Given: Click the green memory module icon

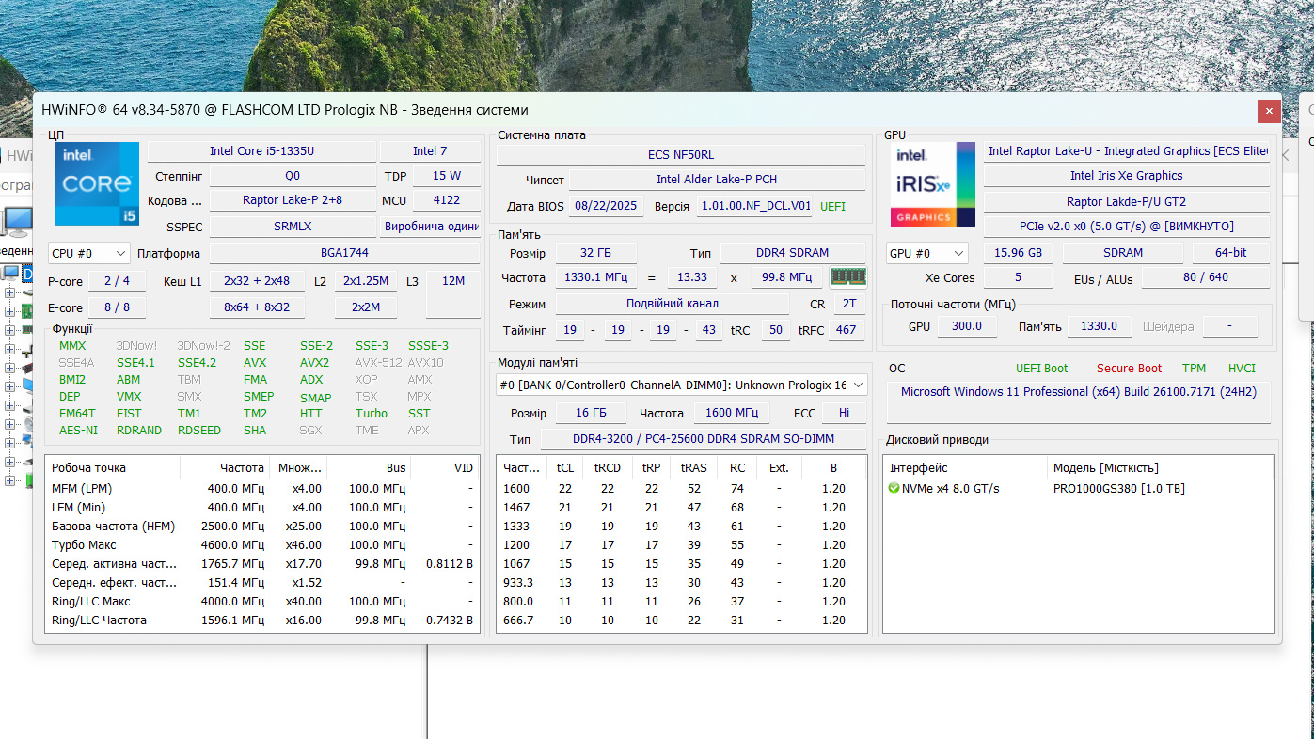Looking at the screenshot, I should 847,276.
